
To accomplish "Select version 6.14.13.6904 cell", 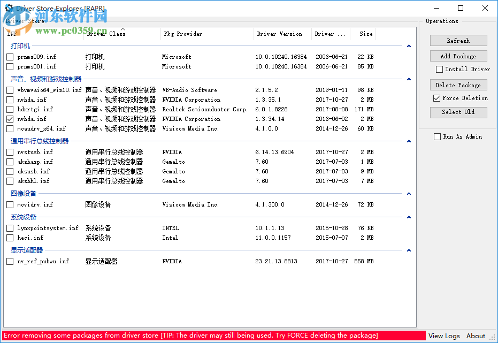I will [275, 152].
